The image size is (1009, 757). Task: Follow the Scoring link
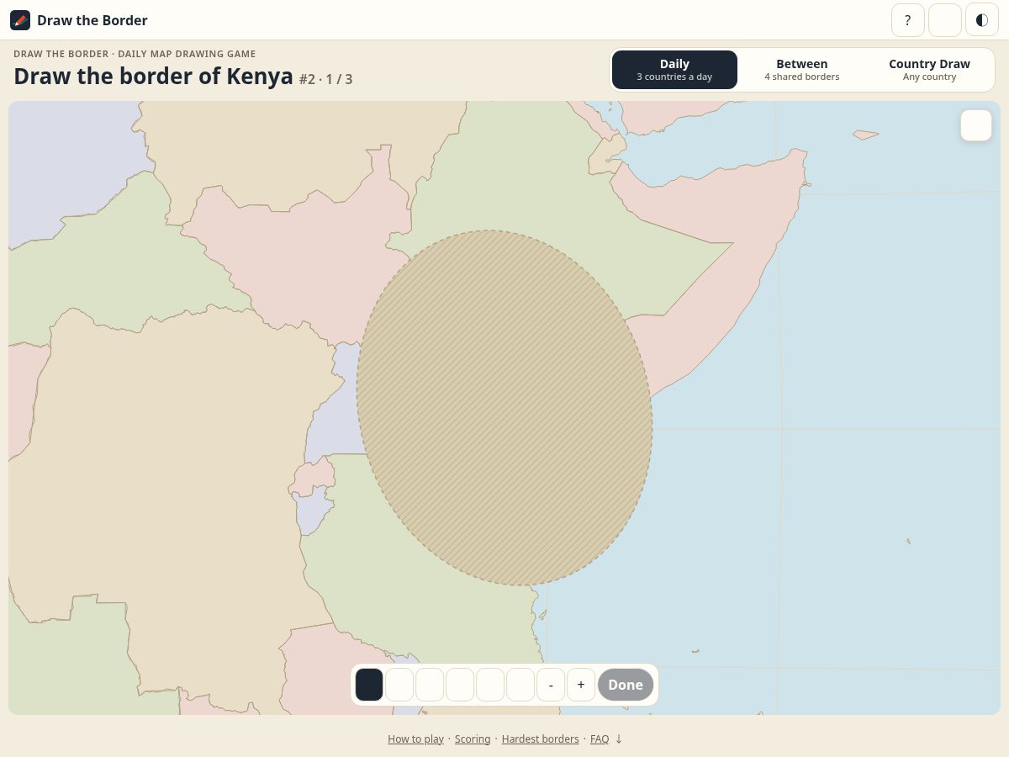(473, 739)
